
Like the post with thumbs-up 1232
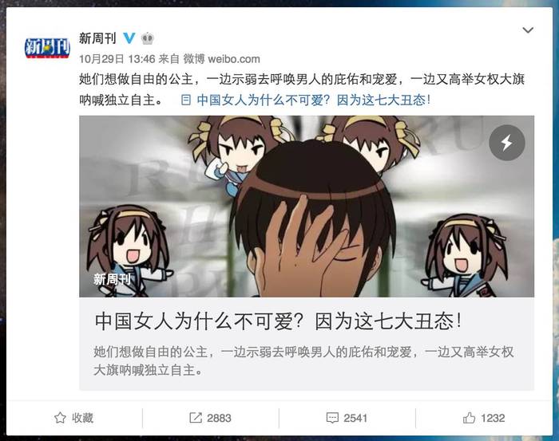coord(484,418)
